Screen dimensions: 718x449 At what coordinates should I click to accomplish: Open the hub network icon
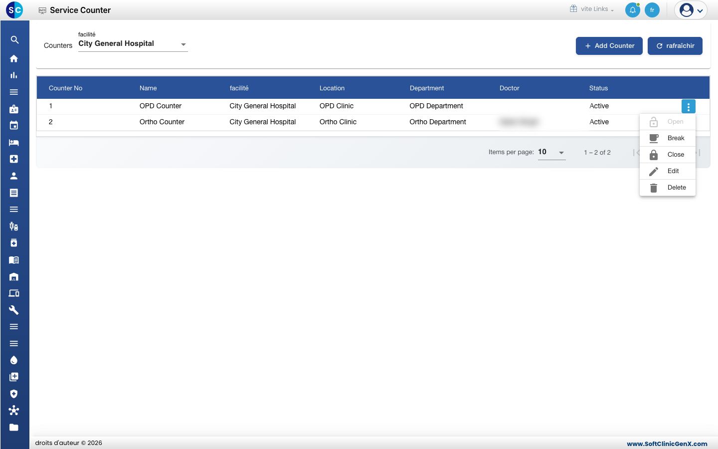(14, 410)
